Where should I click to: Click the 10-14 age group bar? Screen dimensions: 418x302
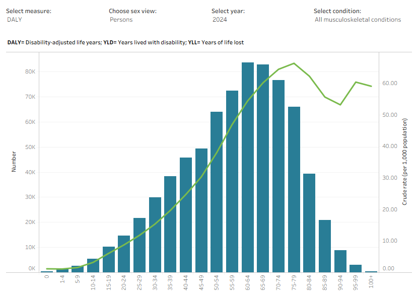click(x=93, y=265)
